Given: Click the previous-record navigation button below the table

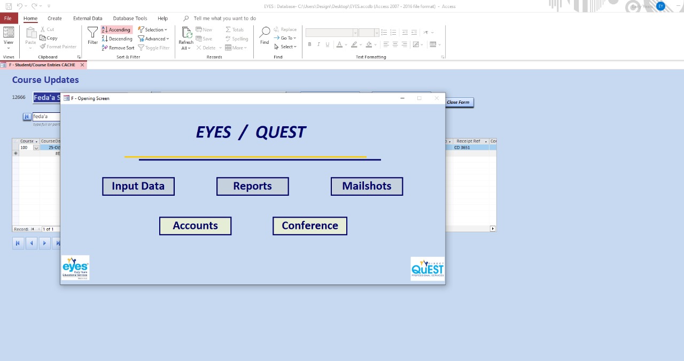Looking at the screenshot, I should point(31,243).
